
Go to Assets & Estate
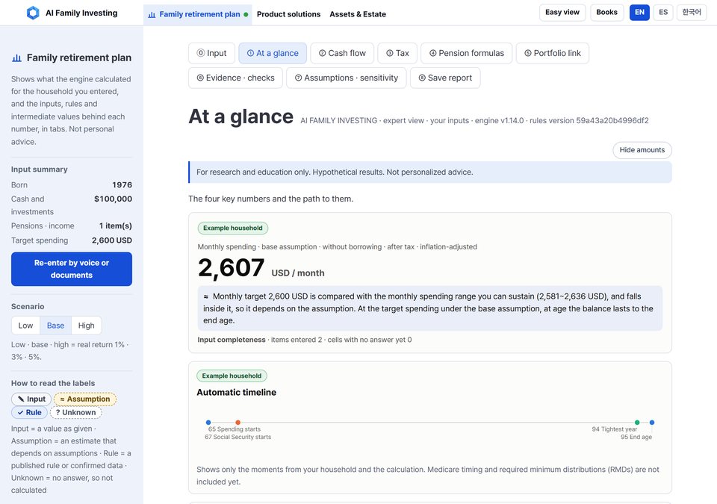click(358, 14)
